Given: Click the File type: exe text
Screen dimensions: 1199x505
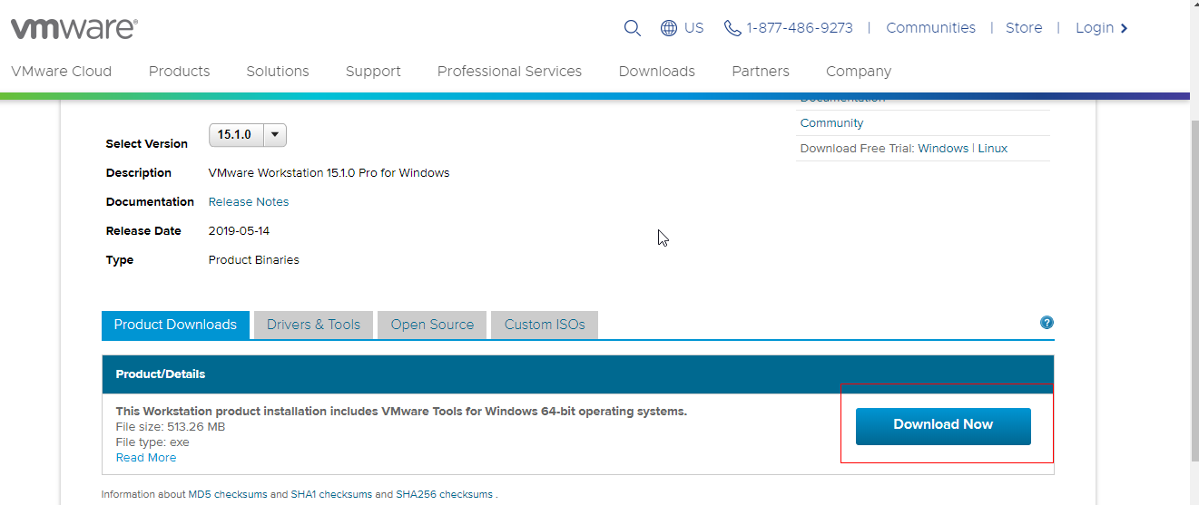Looking at the screenshot, I should click(152, 442).
